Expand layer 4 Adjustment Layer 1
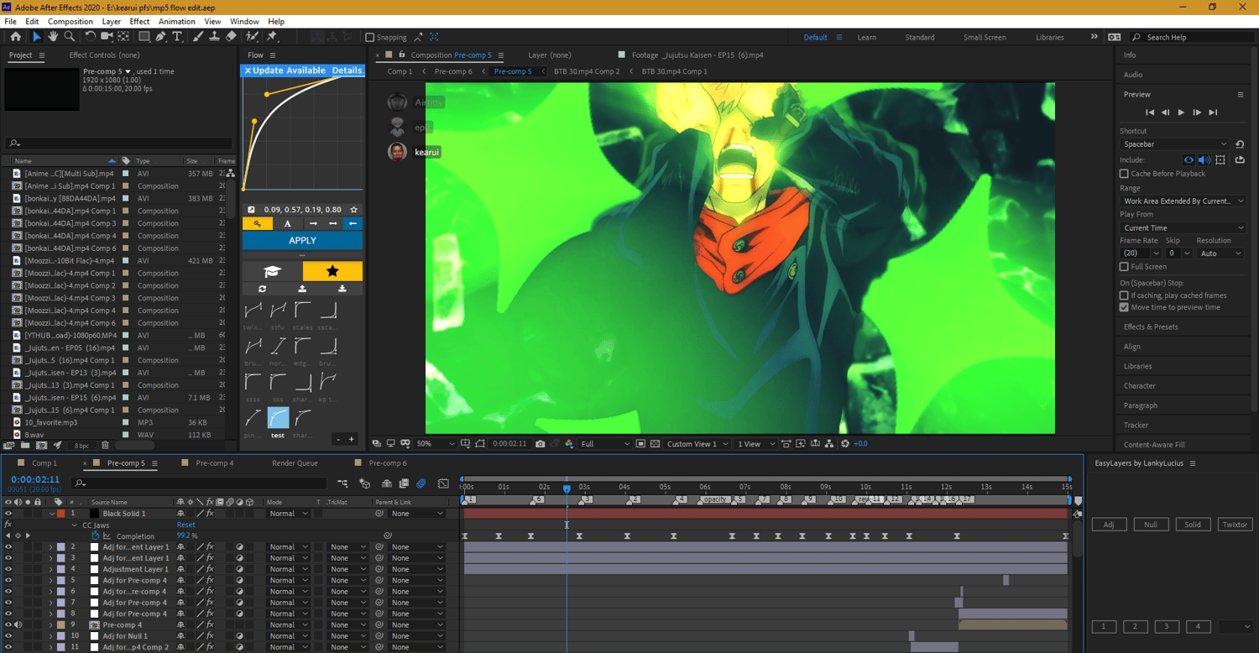The image size is (1259, 653). point(50,569)
